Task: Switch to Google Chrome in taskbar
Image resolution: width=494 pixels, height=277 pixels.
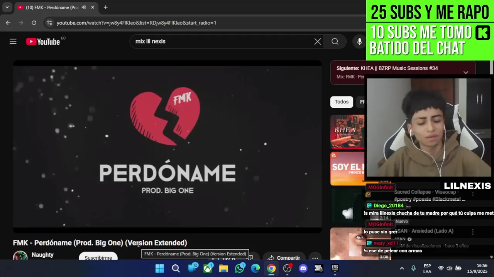Action: [x=271, y=268]
